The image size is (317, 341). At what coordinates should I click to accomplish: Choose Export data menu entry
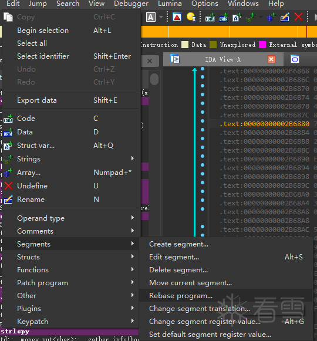[71, 100]
